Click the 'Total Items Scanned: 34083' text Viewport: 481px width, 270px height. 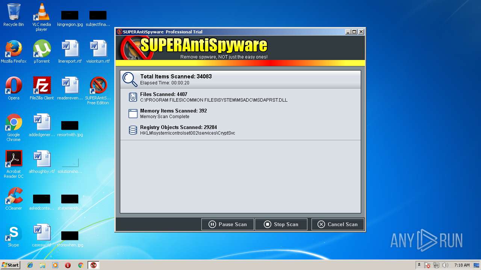176,76
